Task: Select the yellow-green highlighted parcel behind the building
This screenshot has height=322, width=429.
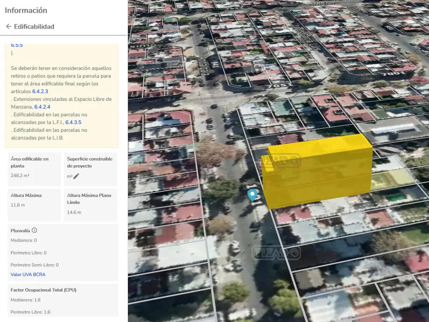Action: 392,179
